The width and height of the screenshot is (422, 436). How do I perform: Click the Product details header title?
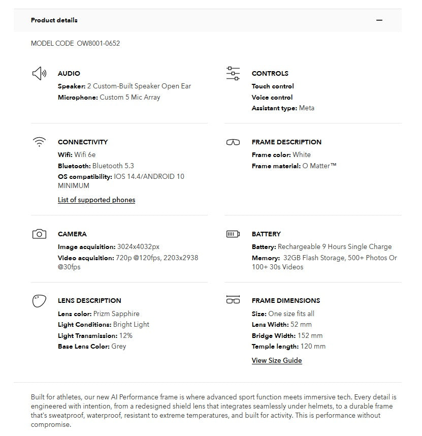tap(54, 20)
